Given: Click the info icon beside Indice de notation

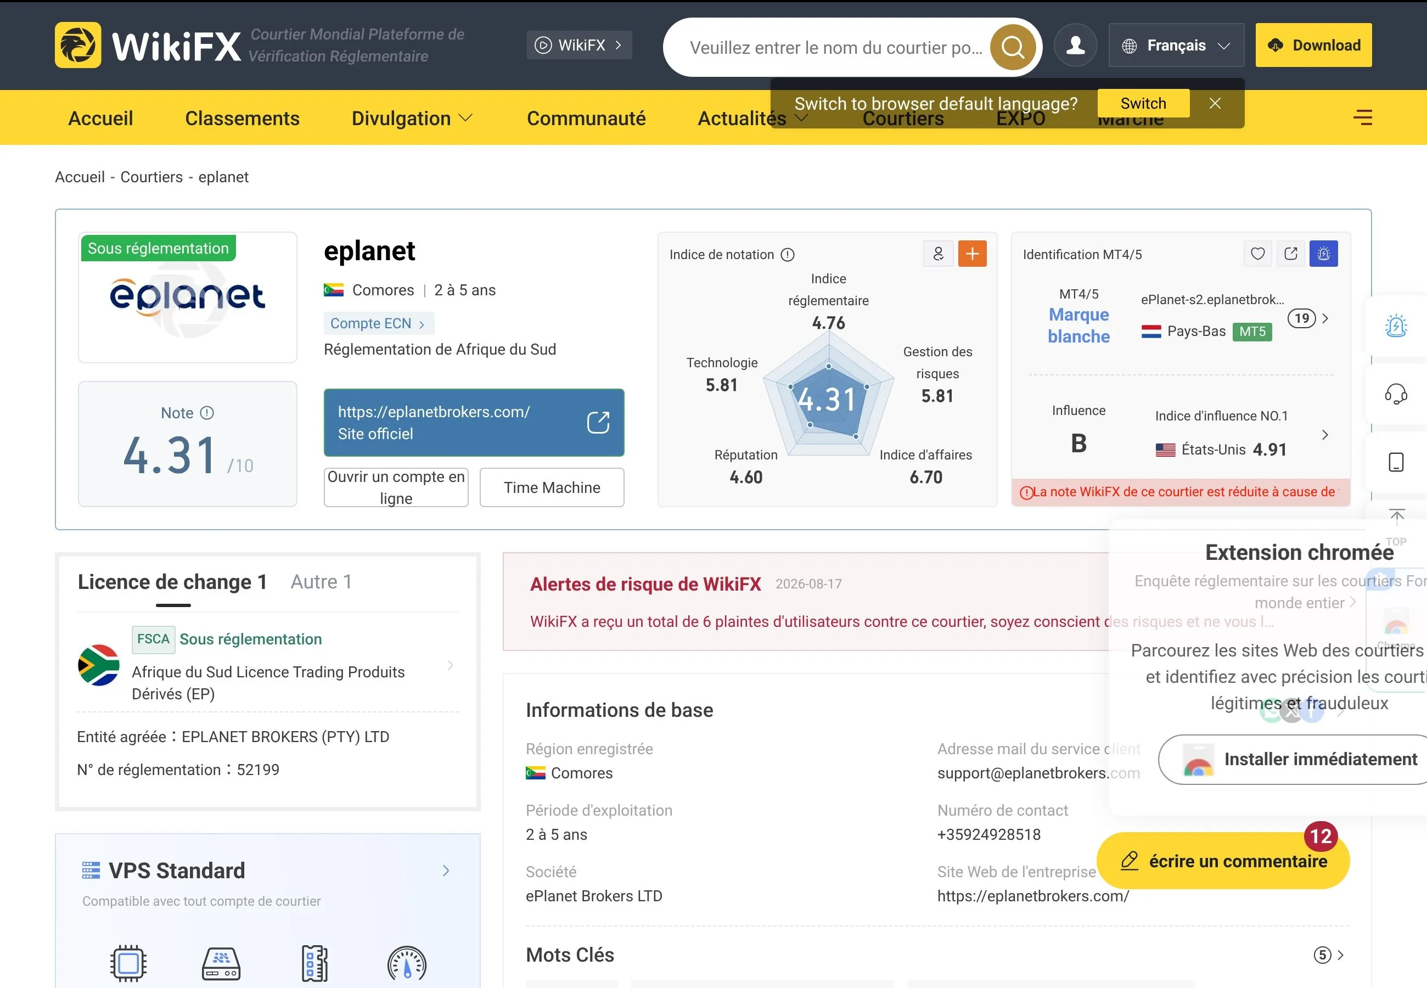Looking at the screenshot, I should 787,255.
